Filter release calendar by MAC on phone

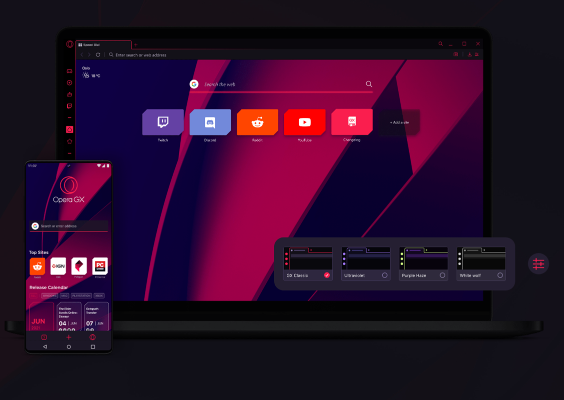[64, 295]
